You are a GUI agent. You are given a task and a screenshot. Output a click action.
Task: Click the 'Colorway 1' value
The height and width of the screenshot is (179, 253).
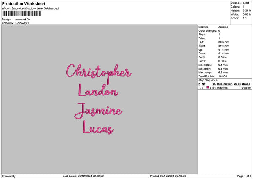pos(22,23)
